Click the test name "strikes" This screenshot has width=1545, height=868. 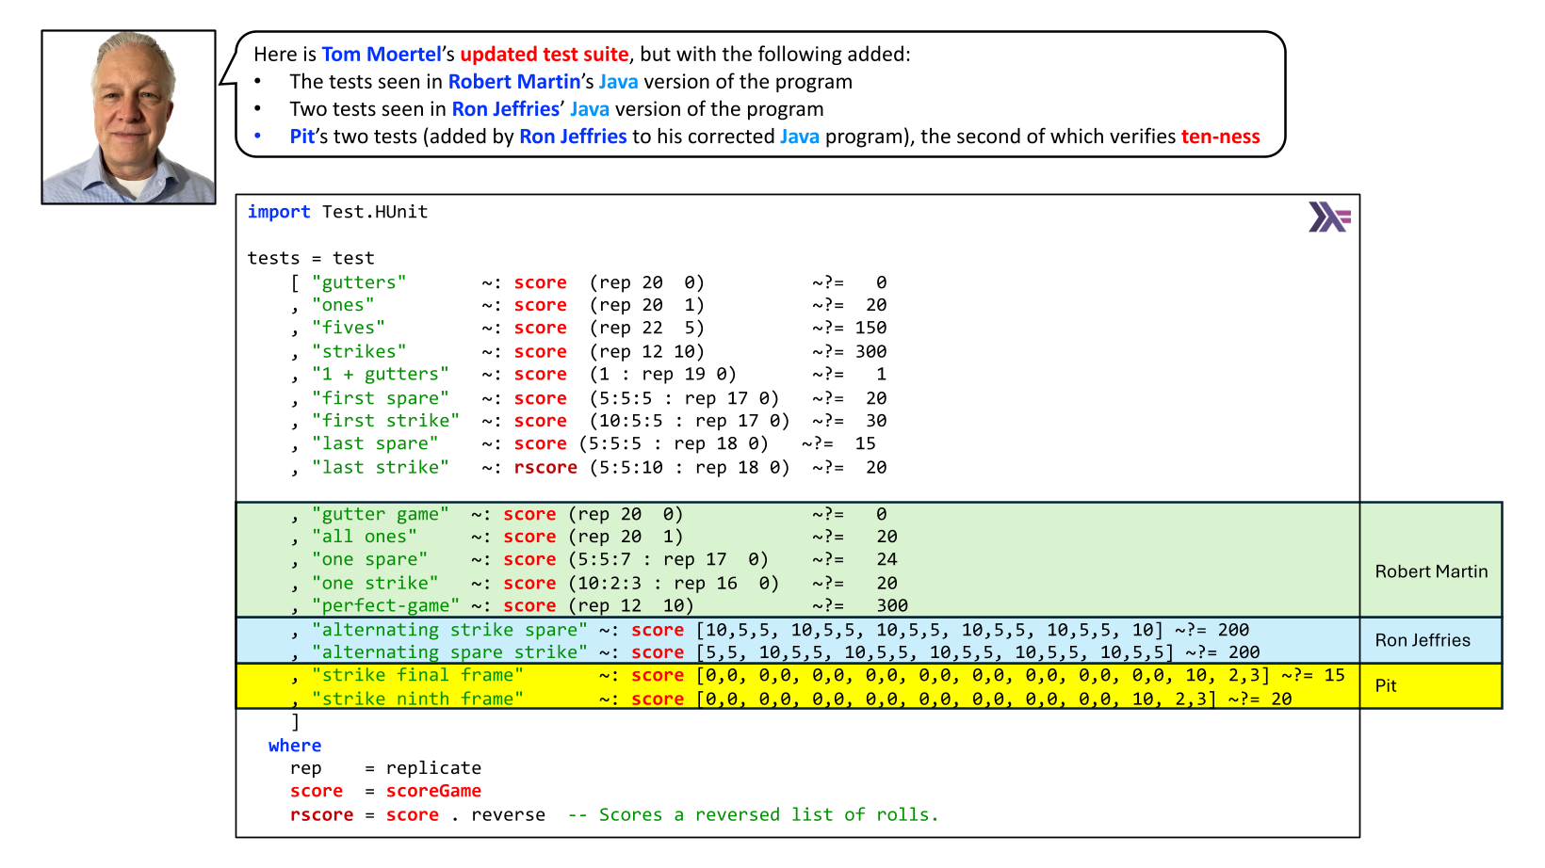359,351
